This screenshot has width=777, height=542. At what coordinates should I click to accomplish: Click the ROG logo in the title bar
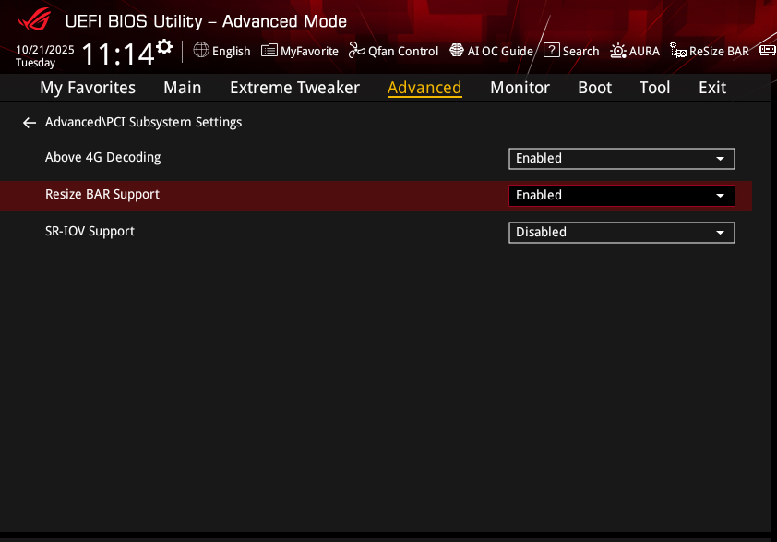pyautogui.click(x=37, y=20)
